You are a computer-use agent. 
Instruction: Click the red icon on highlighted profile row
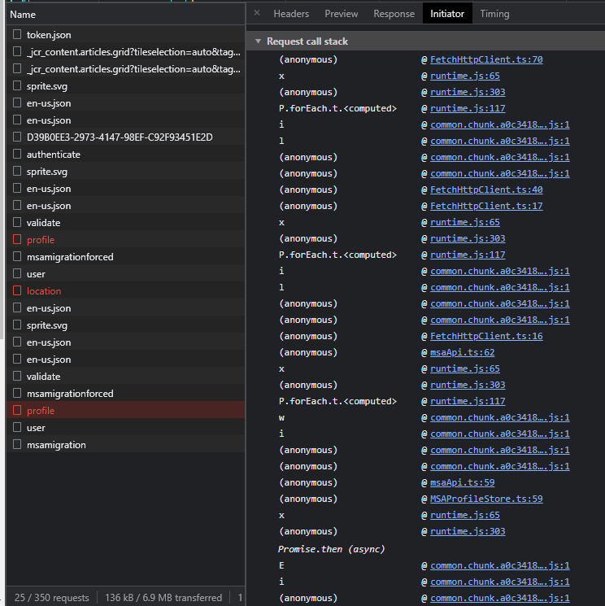coord(16,411)
